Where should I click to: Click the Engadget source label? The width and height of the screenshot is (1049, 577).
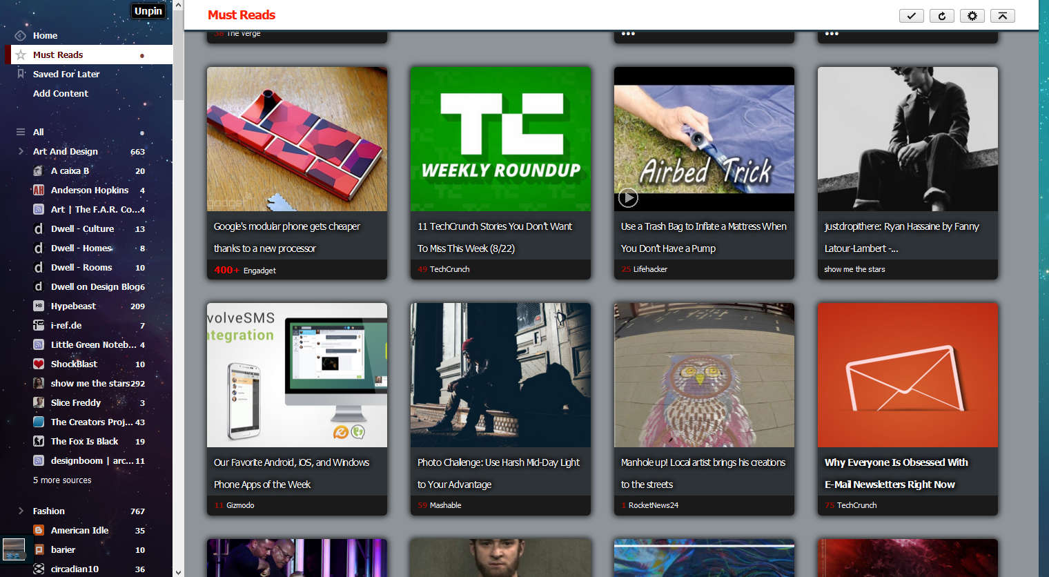pyautogui.click(x=259, y=271)
